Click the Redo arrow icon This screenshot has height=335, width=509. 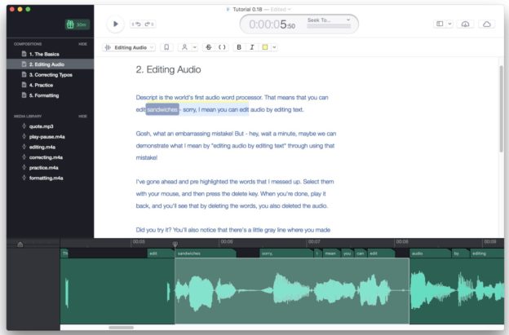(x=149, y=24)
